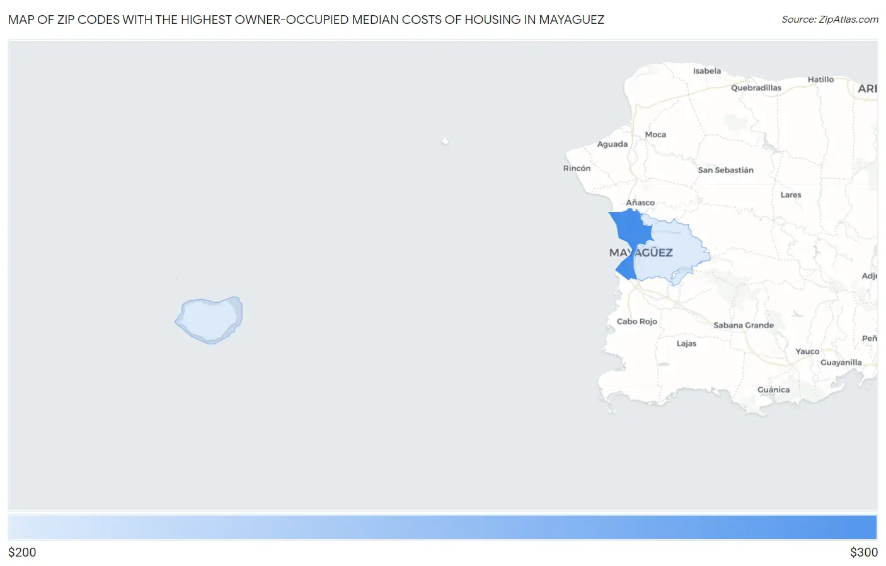Click the Cabo Rojo map label
This screenshot has width=886, height=566.
[637, 322]
